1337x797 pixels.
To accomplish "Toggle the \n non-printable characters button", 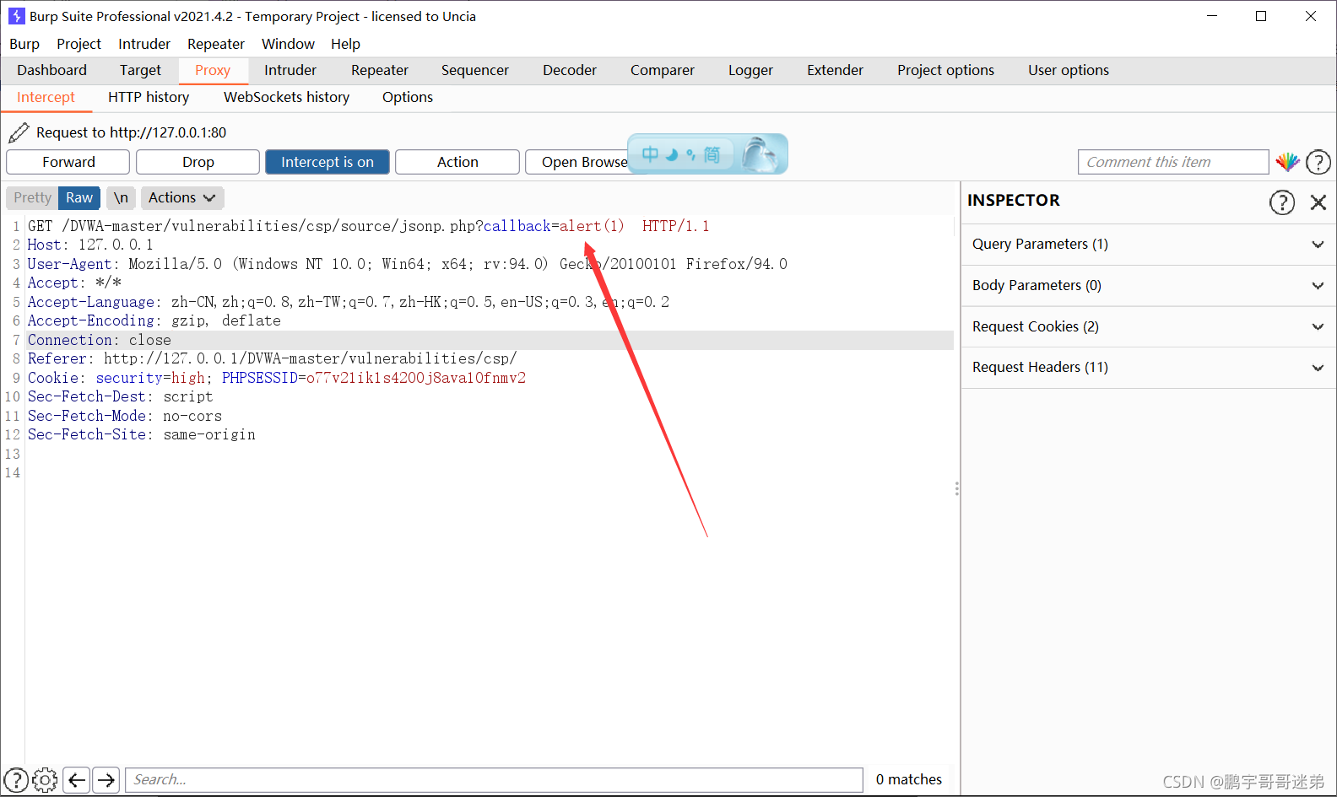I will (x=121, y=197).
